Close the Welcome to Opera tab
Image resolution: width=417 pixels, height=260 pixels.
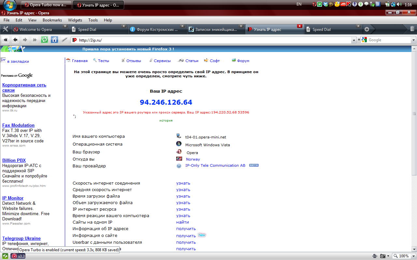[x=65, y=26]
